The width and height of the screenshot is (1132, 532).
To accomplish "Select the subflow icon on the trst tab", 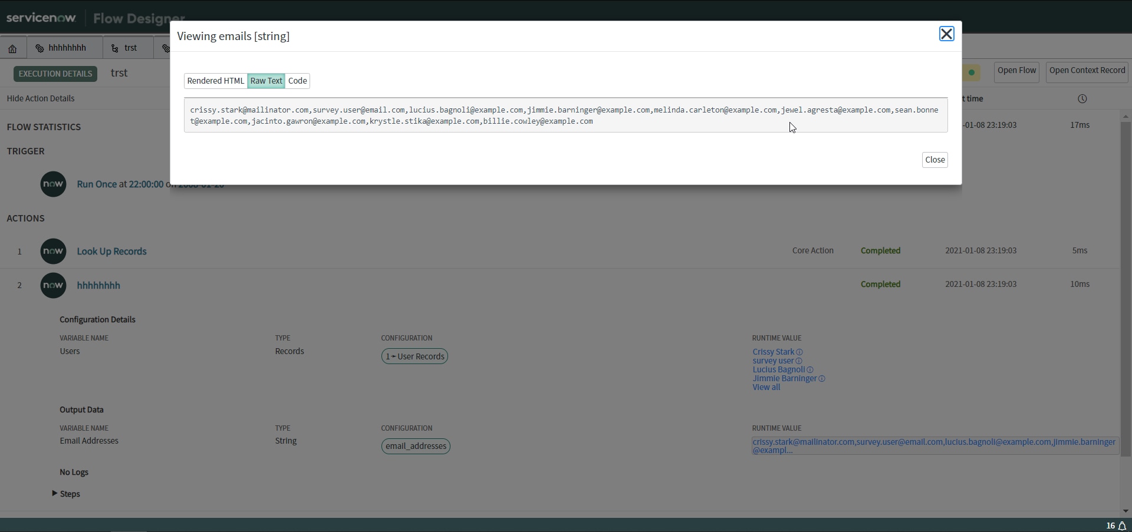I will point(116,48).
